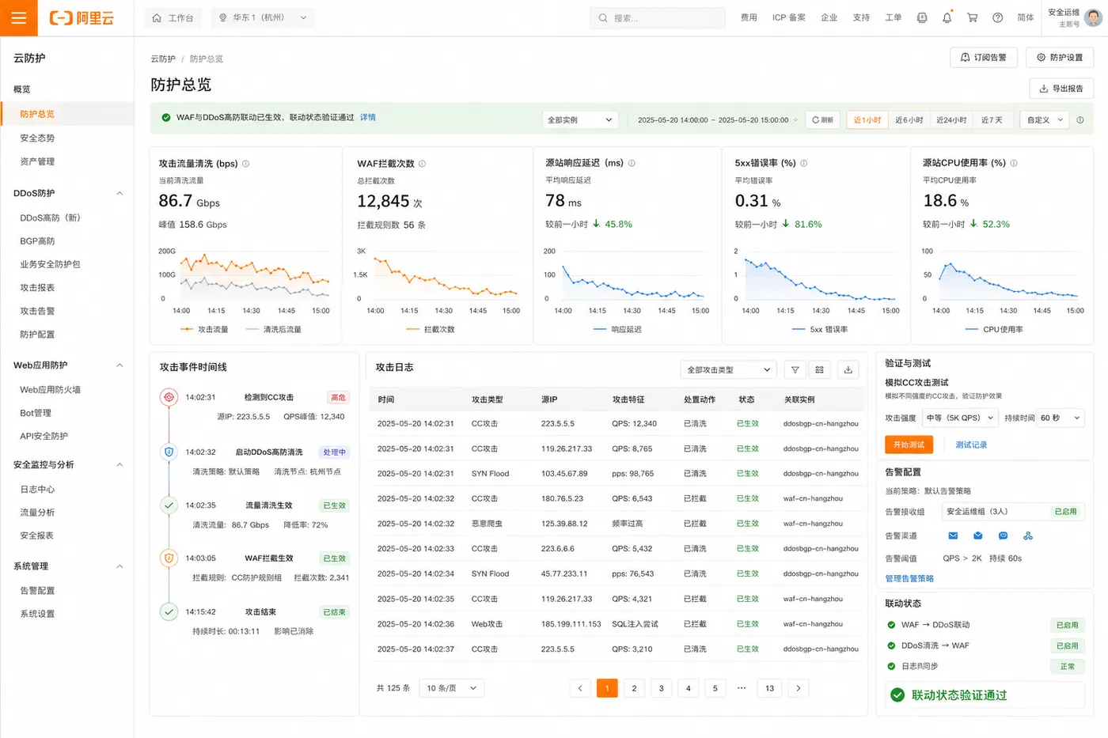This screenshot has height=738, width=1108.
Task: Go to page 2 of attack log
Action: (x=634, y=688)
